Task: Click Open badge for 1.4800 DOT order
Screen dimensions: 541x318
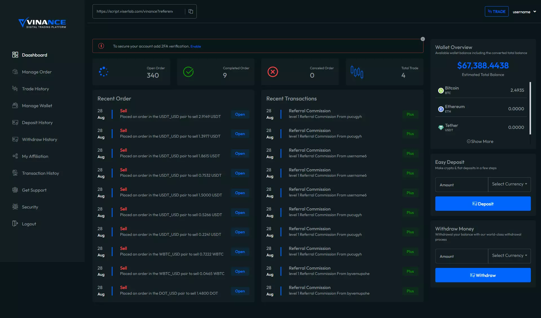Action: [240, 291]
